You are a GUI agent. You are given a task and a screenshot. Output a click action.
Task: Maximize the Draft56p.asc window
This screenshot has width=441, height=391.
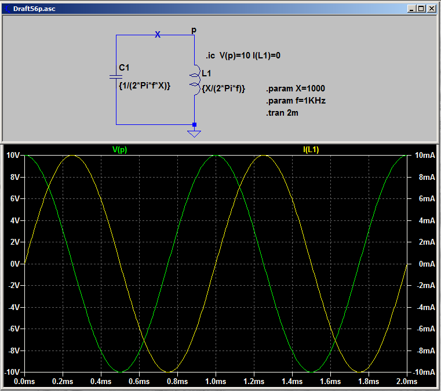tap(421, 9)
